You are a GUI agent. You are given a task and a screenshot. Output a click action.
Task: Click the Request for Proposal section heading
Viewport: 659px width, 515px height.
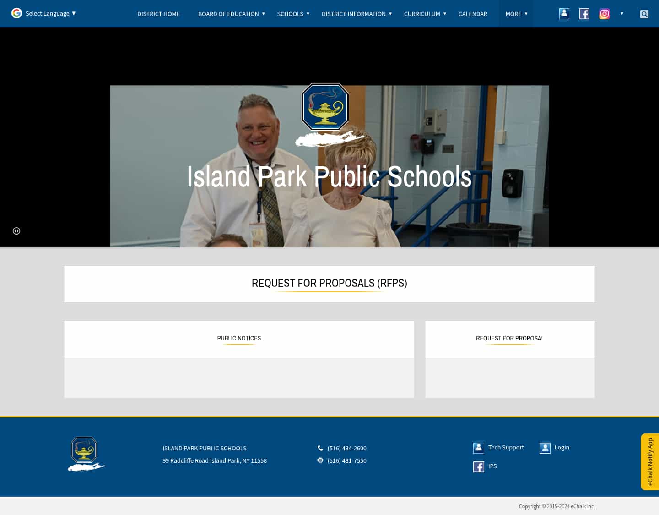(510, 338)
